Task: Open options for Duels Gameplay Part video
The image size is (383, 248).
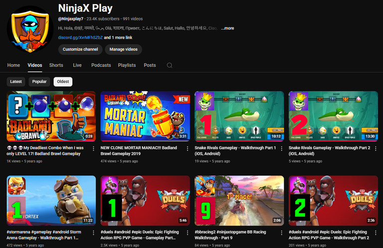Action: coord(188,233)
